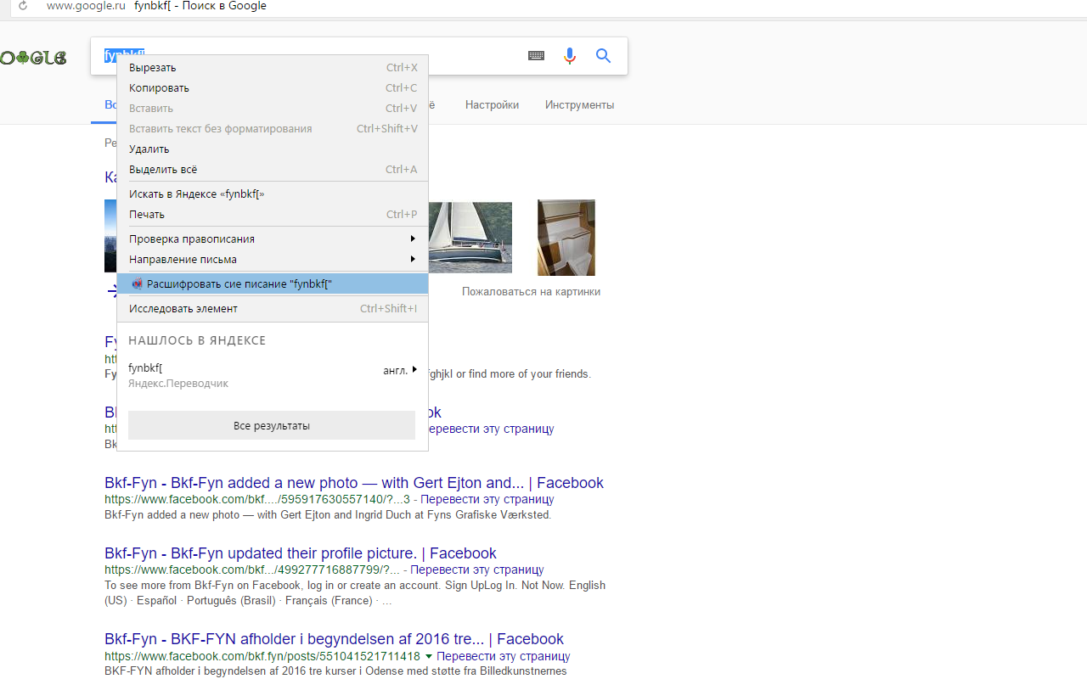Click the Google logo
Image resolution: width=1087 pixels, height=679 pixels.
(x=33, y=58)
